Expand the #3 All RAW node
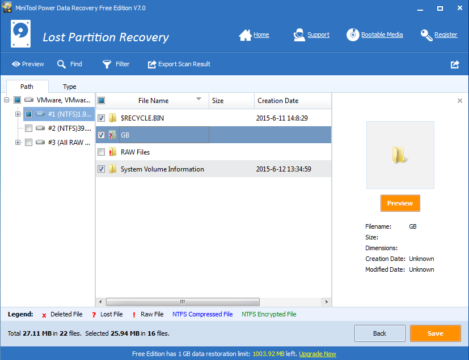This screenshot has width=469, height=360. click(x=18, y=142)
